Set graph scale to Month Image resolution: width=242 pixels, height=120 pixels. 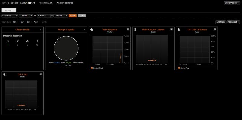point(44,22)
